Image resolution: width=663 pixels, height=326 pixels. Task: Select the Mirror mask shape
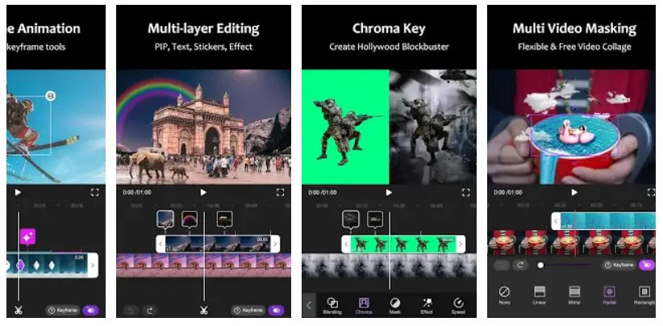pos(574,295)
